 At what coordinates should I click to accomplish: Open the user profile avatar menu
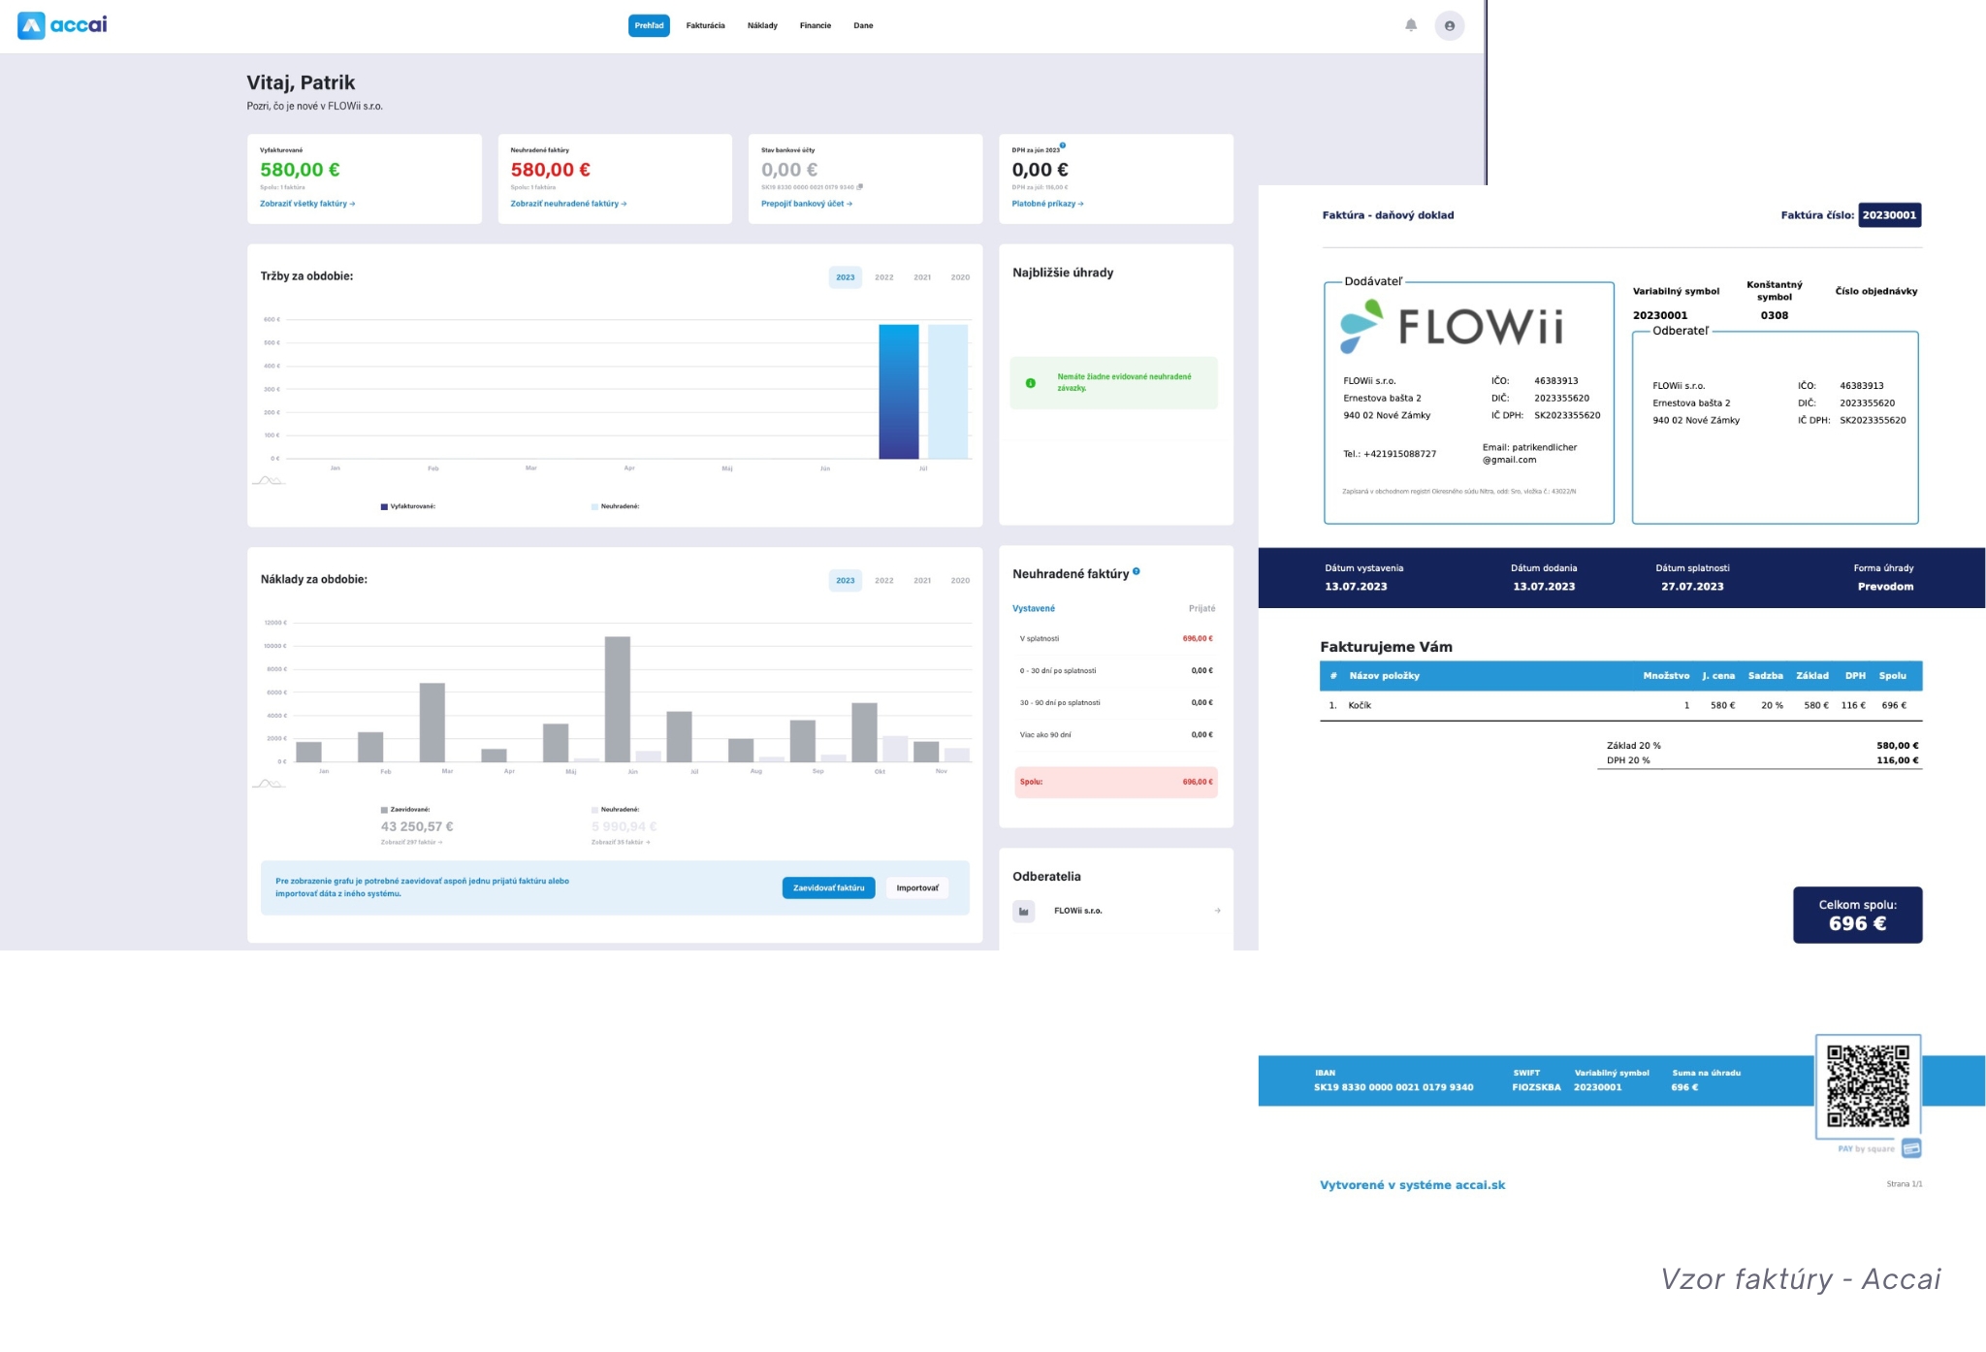1450,25
